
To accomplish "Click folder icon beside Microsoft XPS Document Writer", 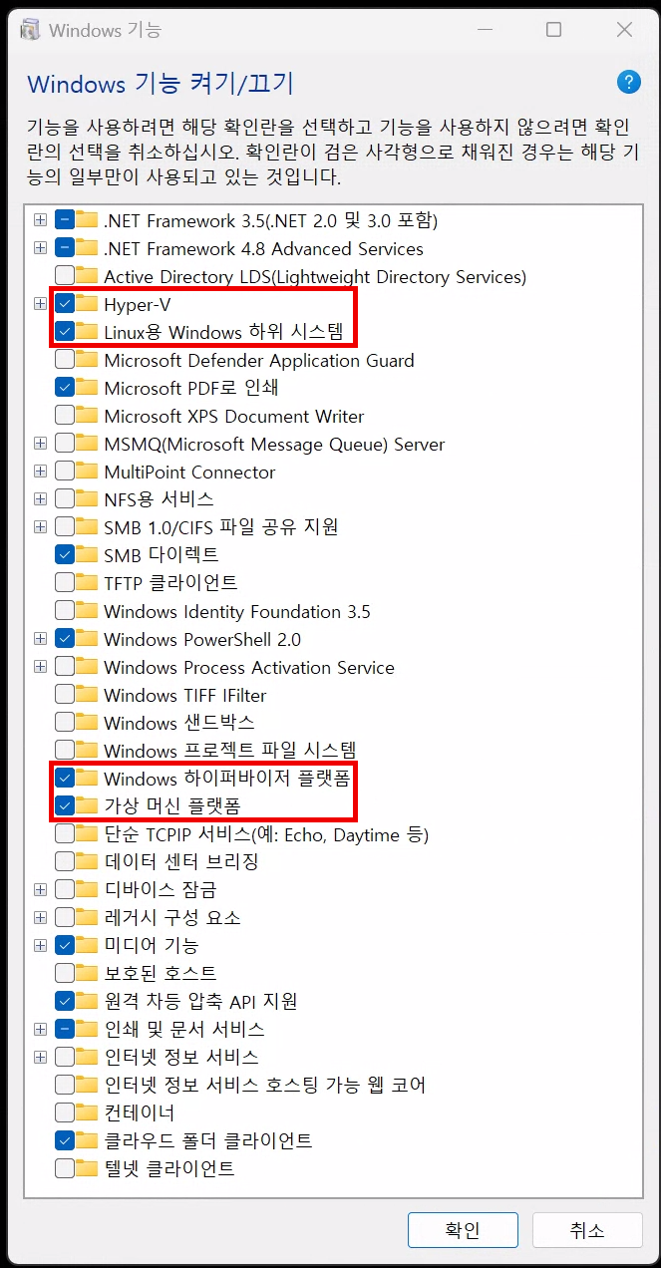I will pyautogui.click(x=87, y=415).
